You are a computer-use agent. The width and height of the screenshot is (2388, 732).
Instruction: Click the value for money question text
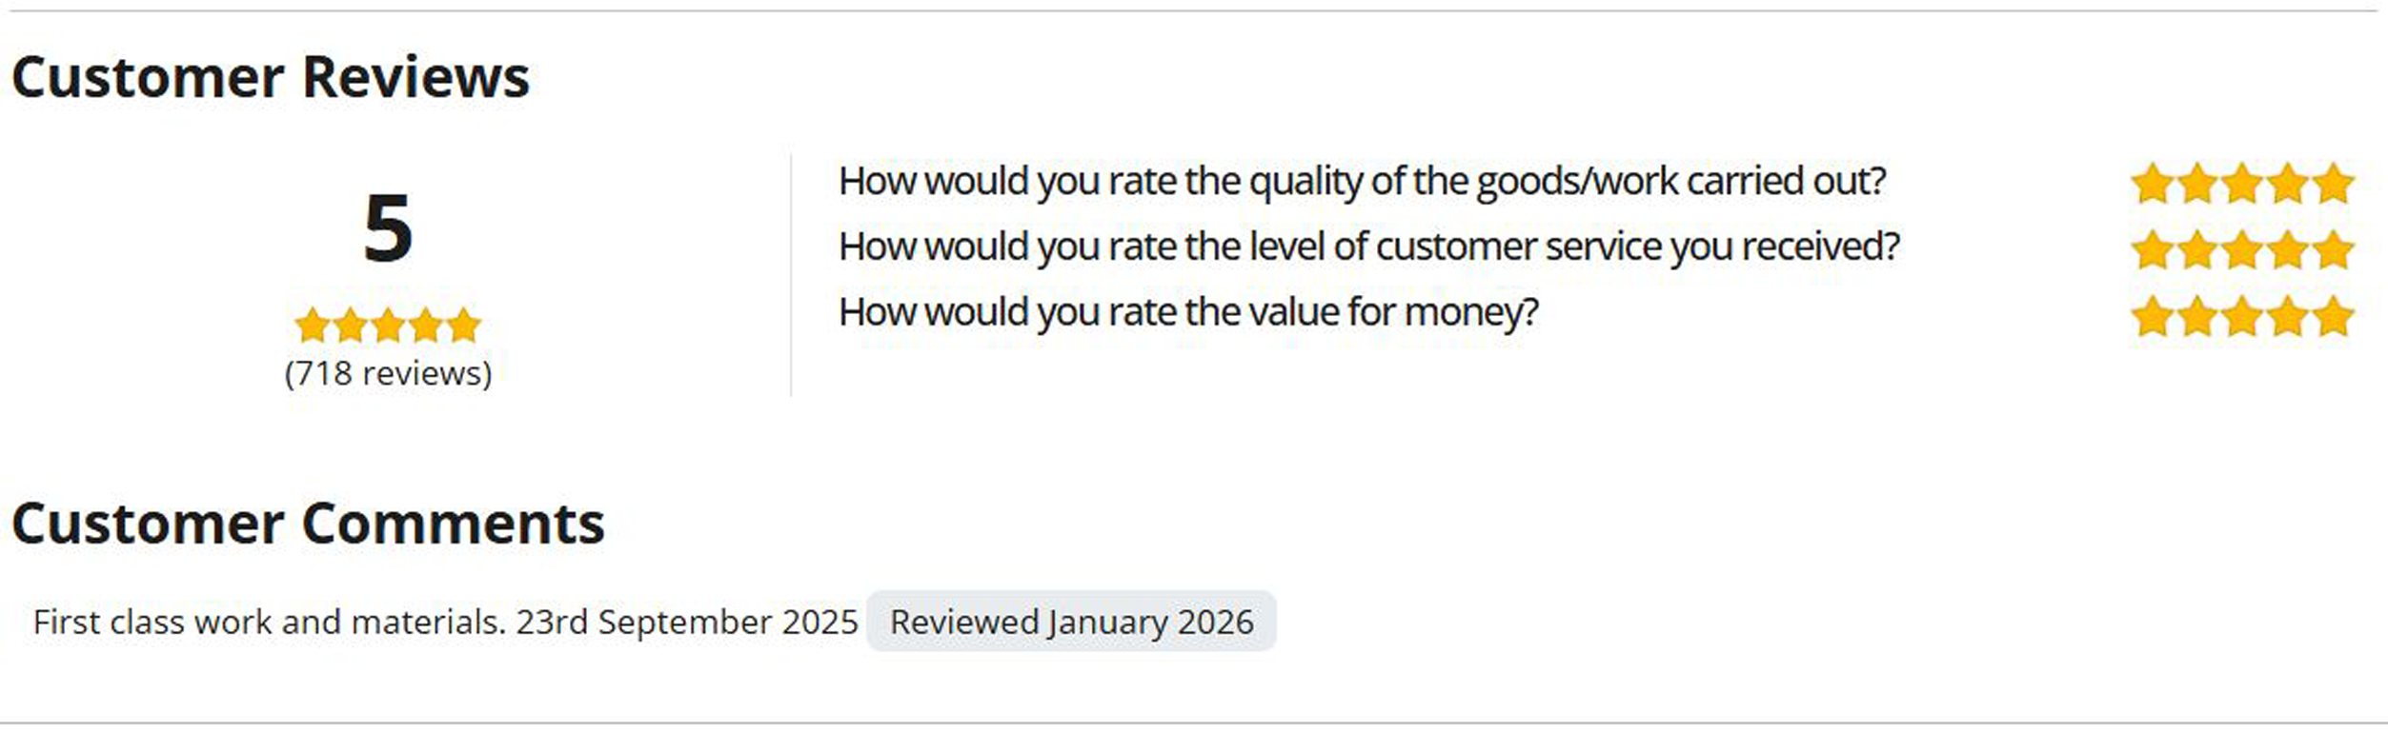click(x=1188, y=312)
